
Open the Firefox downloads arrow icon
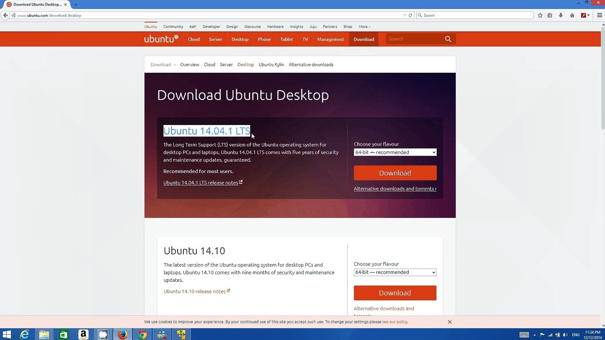pos(561,15)
